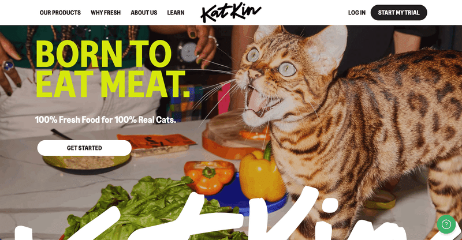Open the Why Fresh menu item
The width and height of the screenshot is (462, 240).
(106, 13)
